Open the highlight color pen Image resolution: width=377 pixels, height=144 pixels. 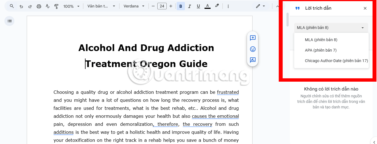point(217,6)
